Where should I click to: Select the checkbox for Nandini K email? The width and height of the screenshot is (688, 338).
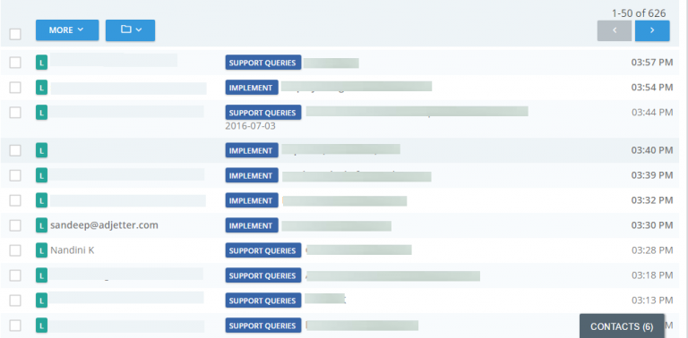15,250
